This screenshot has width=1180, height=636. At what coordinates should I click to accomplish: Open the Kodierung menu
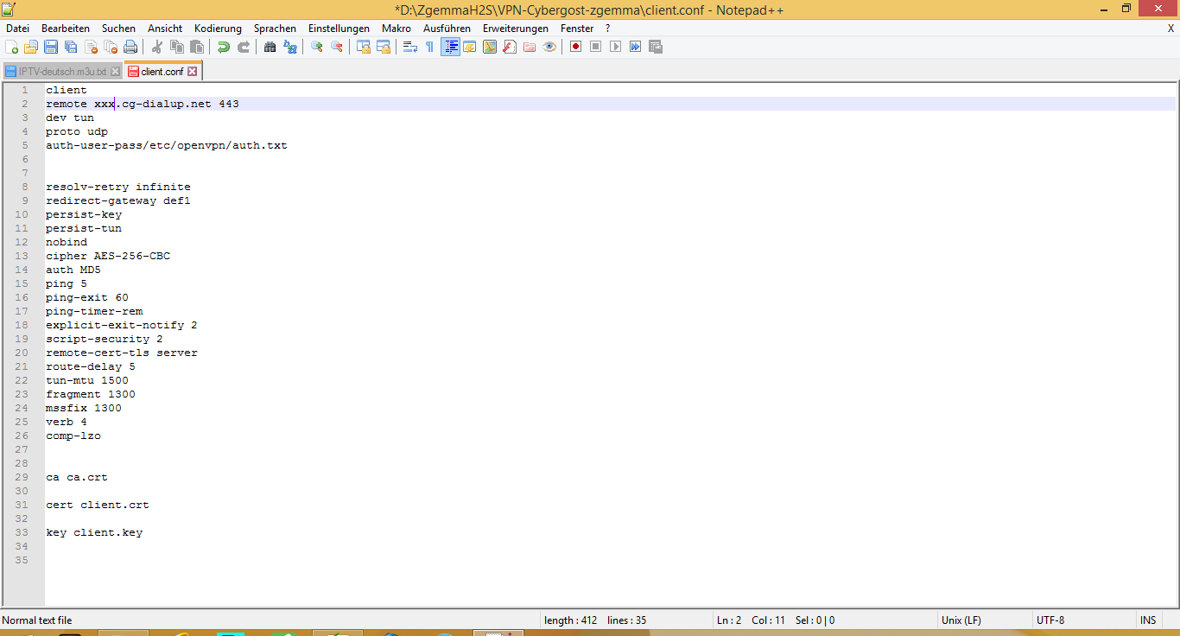[218, 29]
